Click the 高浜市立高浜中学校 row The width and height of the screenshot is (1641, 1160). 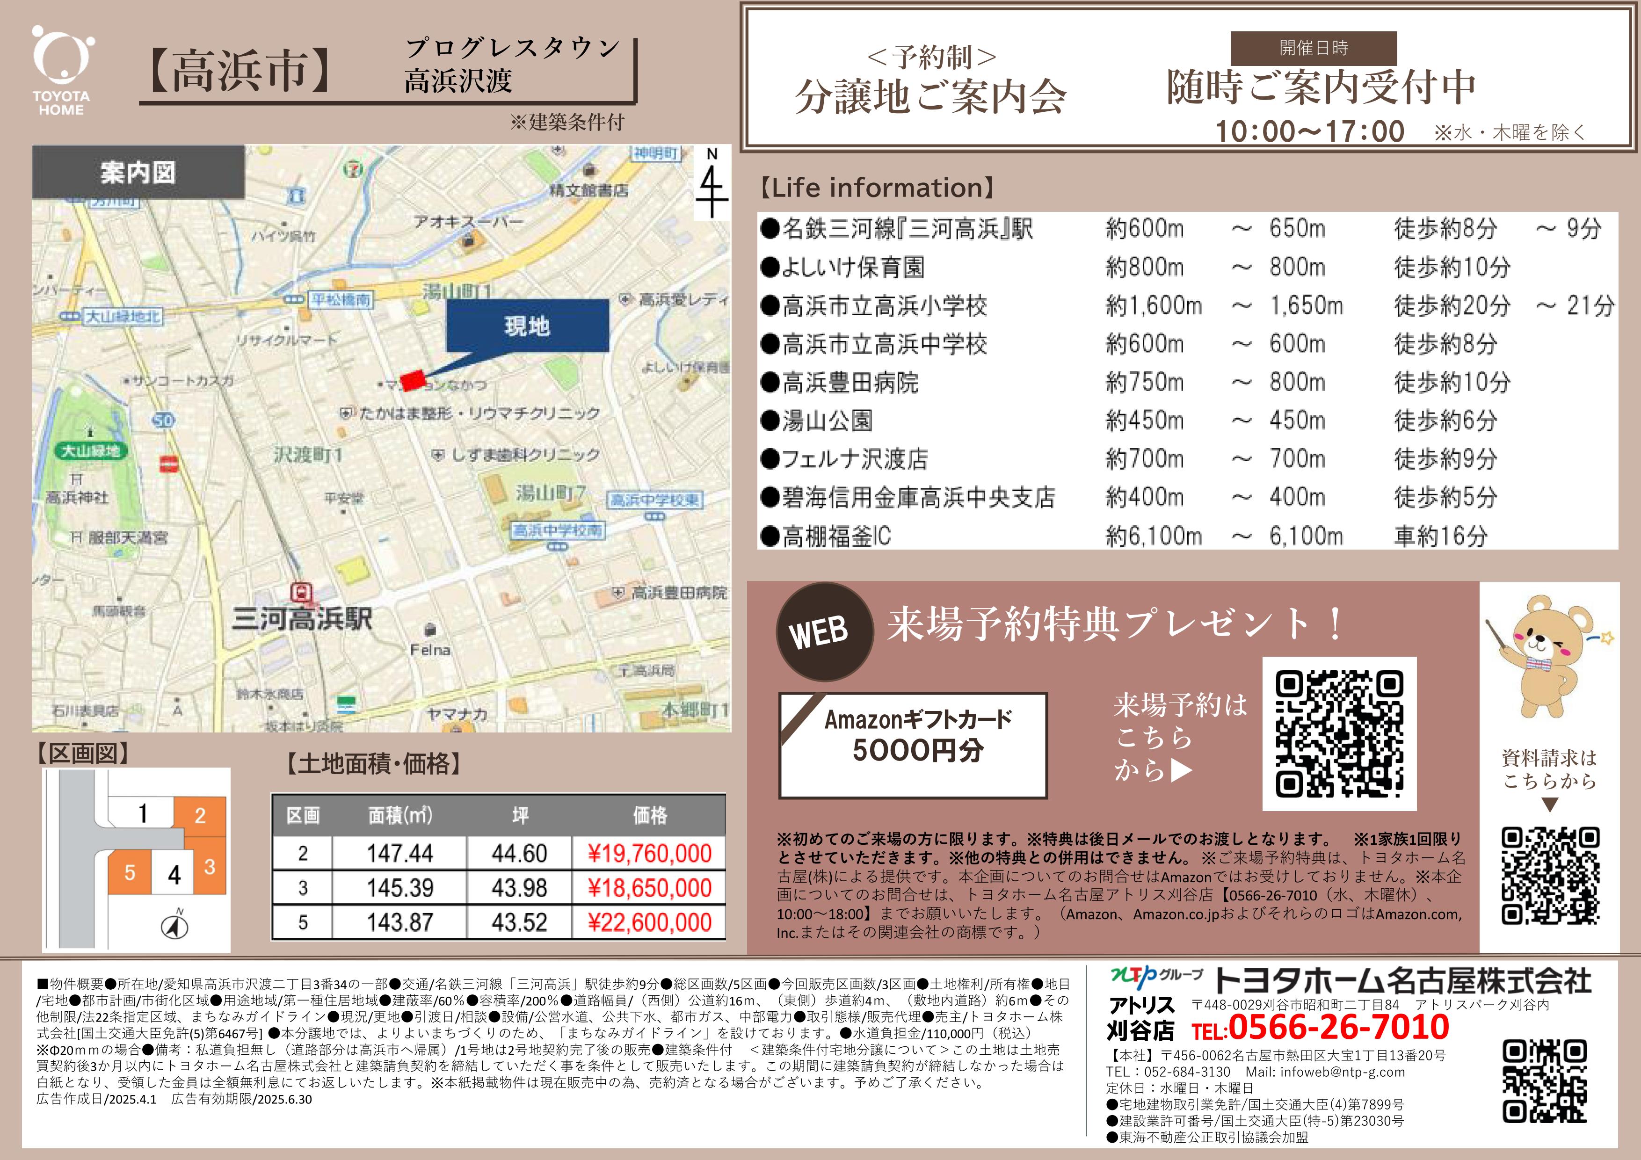pos(1187,344)
